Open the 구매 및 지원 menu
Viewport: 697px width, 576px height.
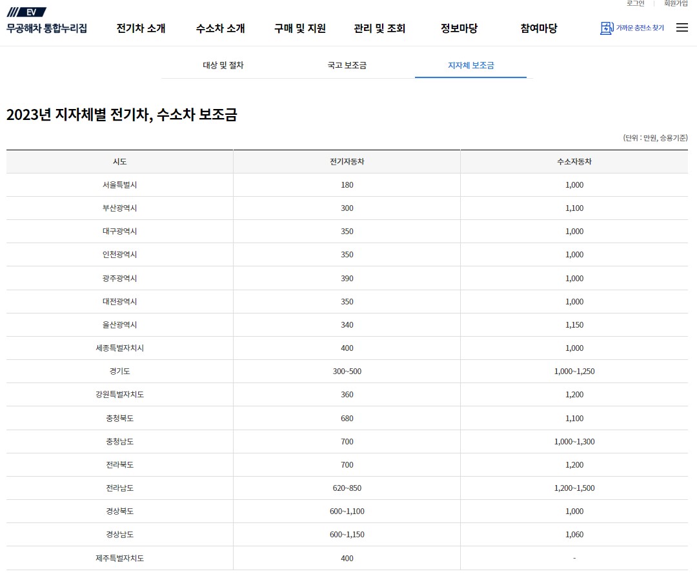(299, 28)
